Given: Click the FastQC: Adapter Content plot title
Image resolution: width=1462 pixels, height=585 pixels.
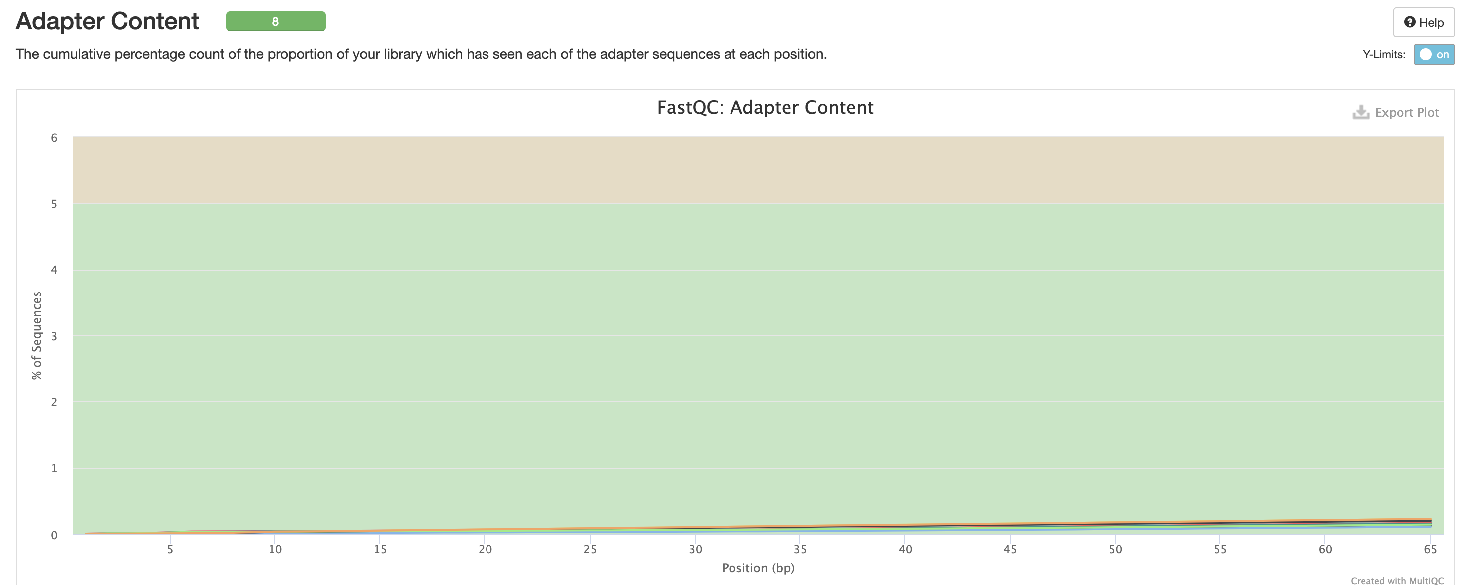Looking at the screenshot, I should (764, 107).
